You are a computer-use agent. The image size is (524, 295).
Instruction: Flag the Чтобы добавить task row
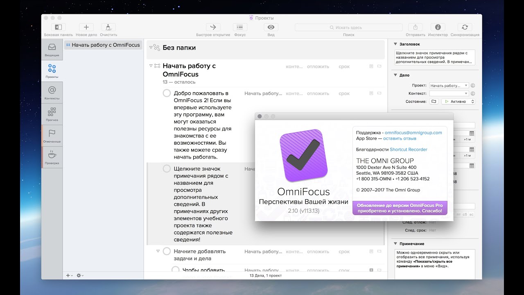pyautogui.click(x=379, y=270)
